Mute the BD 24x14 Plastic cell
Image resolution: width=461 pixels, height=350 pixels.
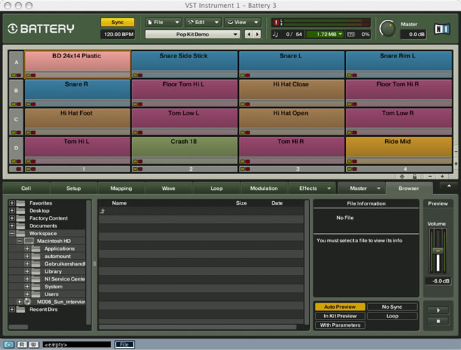pyautogui.click(x=33, y=76)
